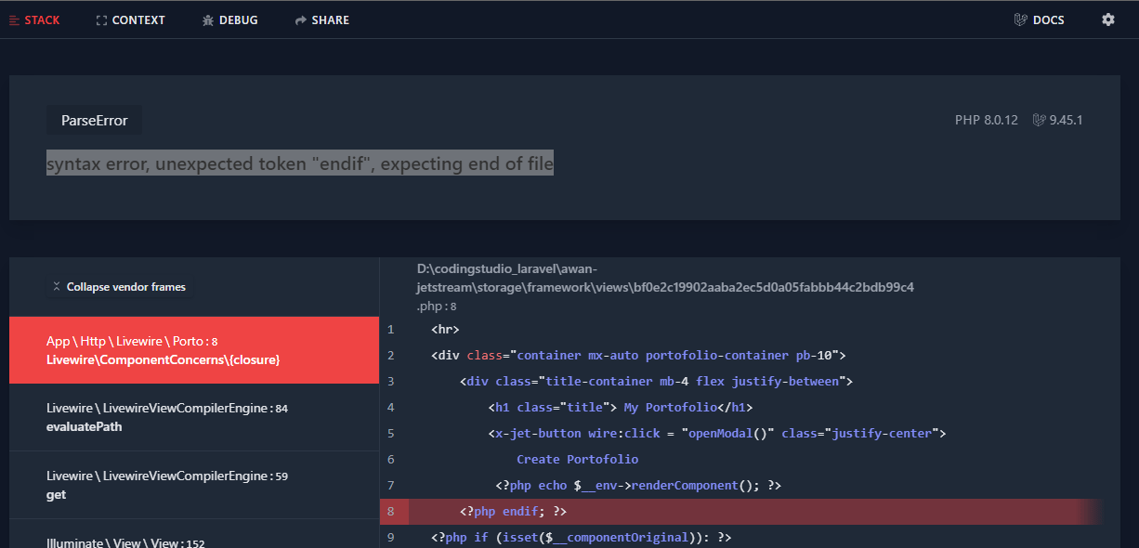Click the share arrow icon

click(299, 19)
